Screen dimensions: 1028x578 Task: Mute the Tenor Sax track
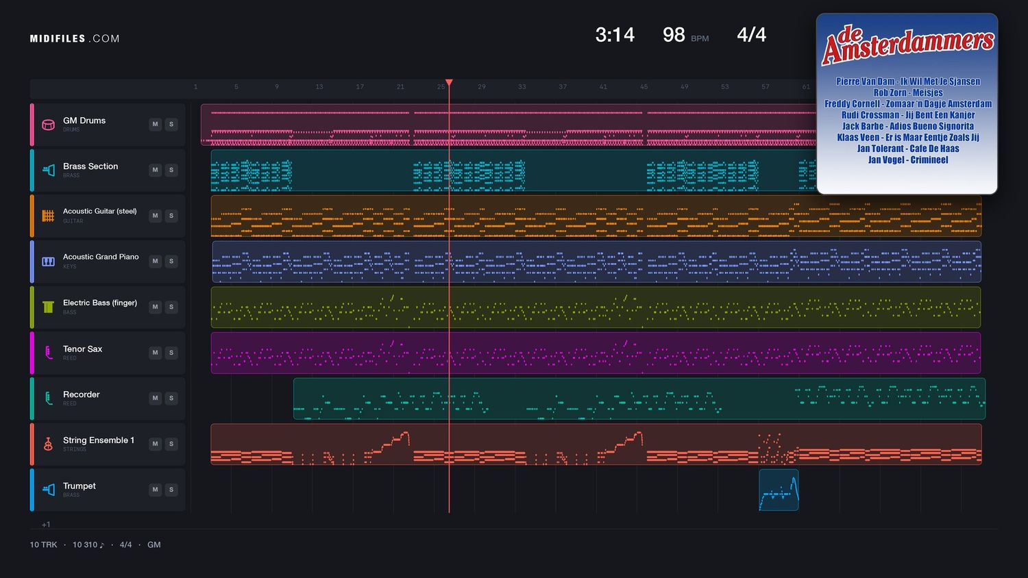coord(156,353)
